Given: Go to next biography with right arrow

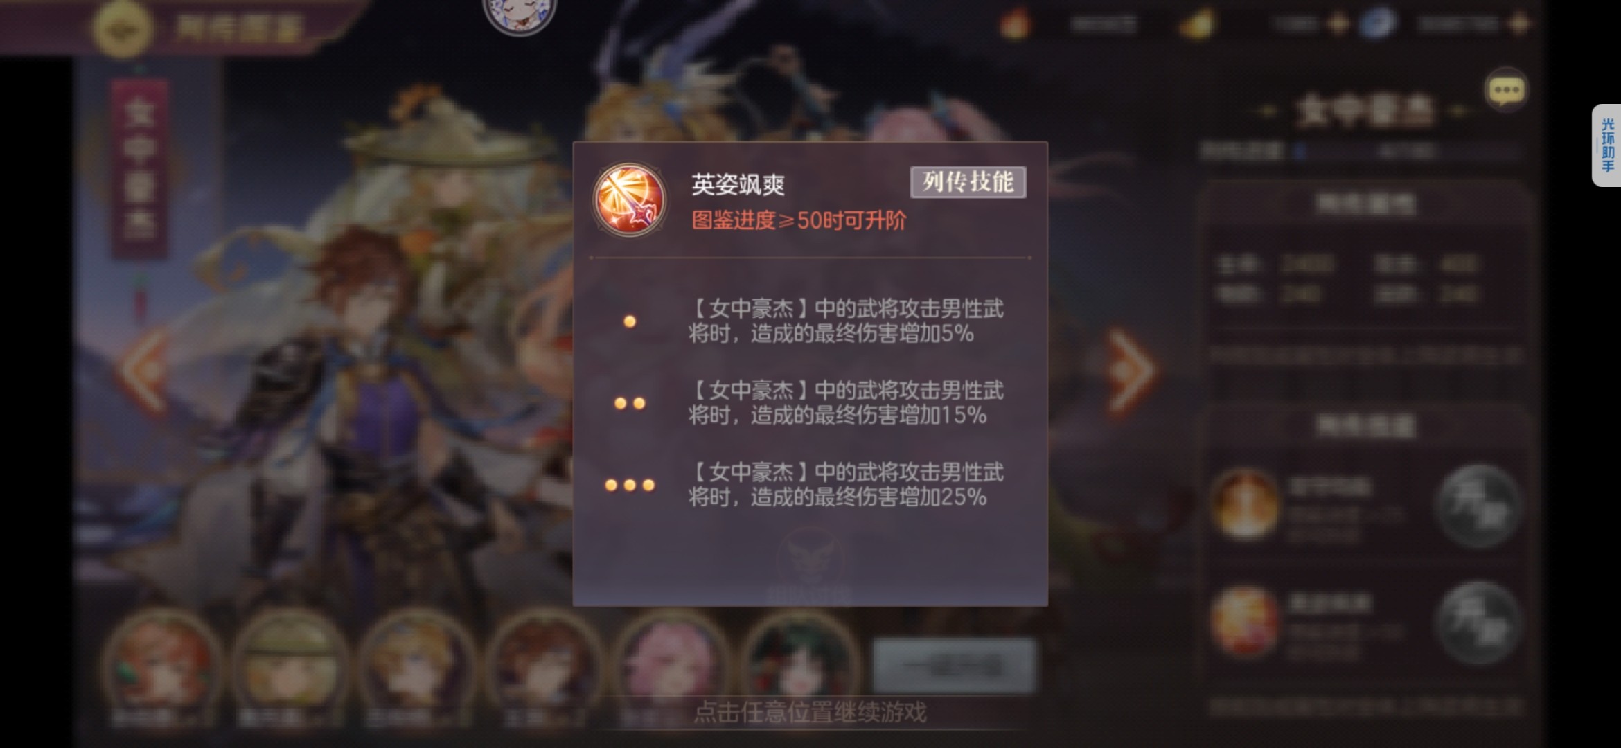Looking at the screenshot, I should coord(1132,372).
